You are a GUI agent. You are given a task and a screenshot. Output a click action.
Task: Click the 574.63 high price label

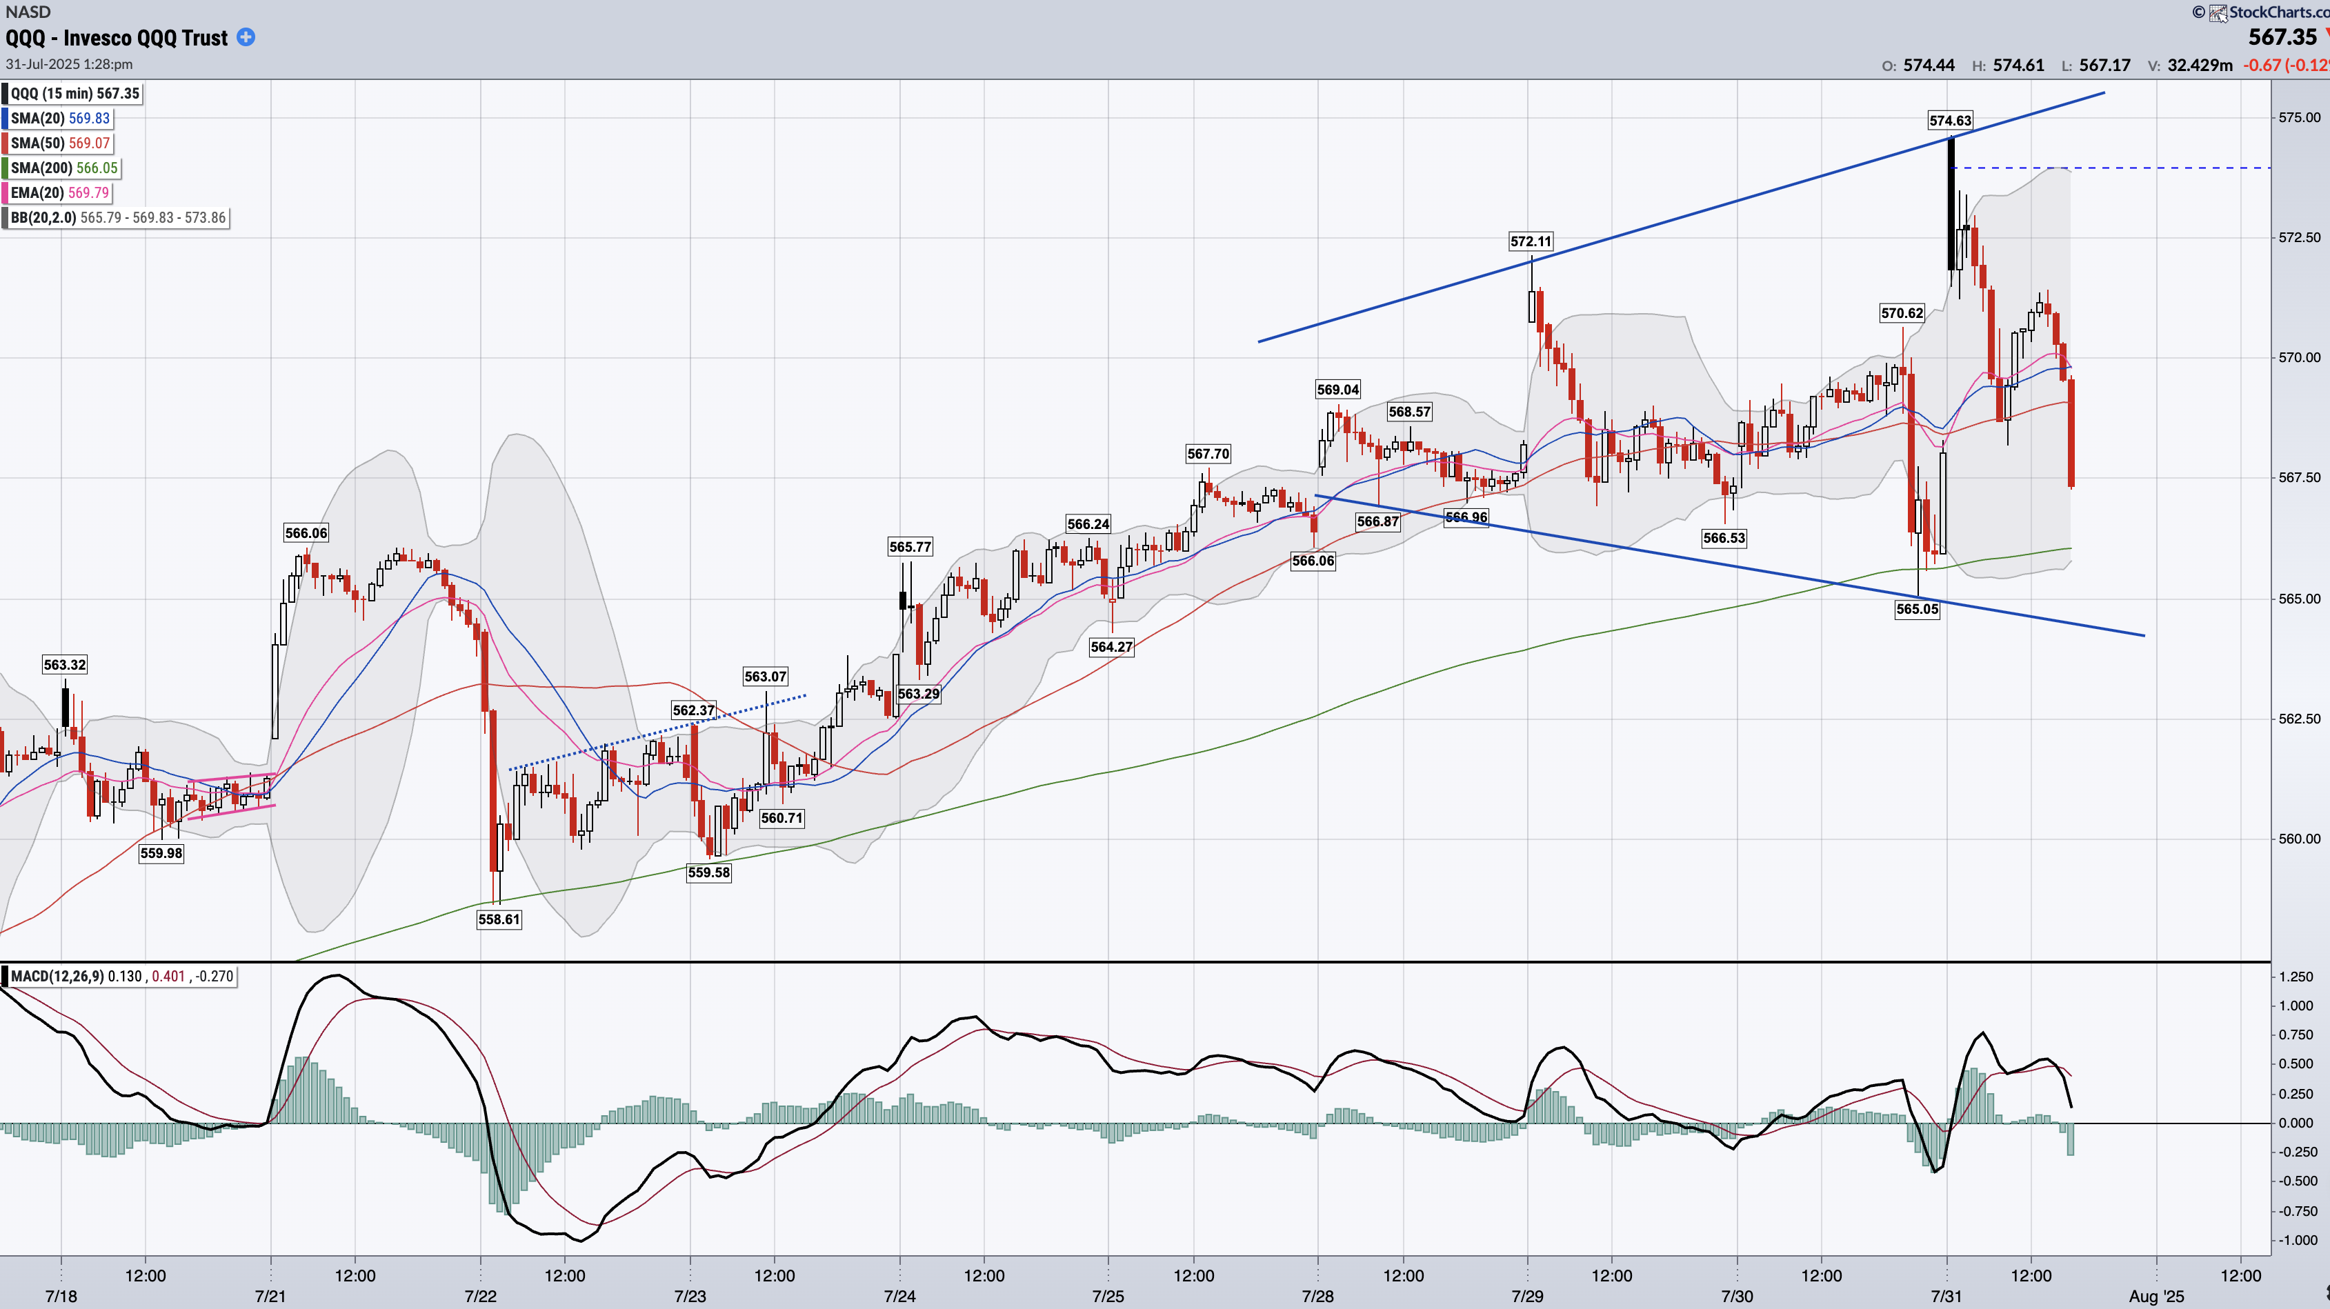pyautogui.click(x=1950, y=120)
